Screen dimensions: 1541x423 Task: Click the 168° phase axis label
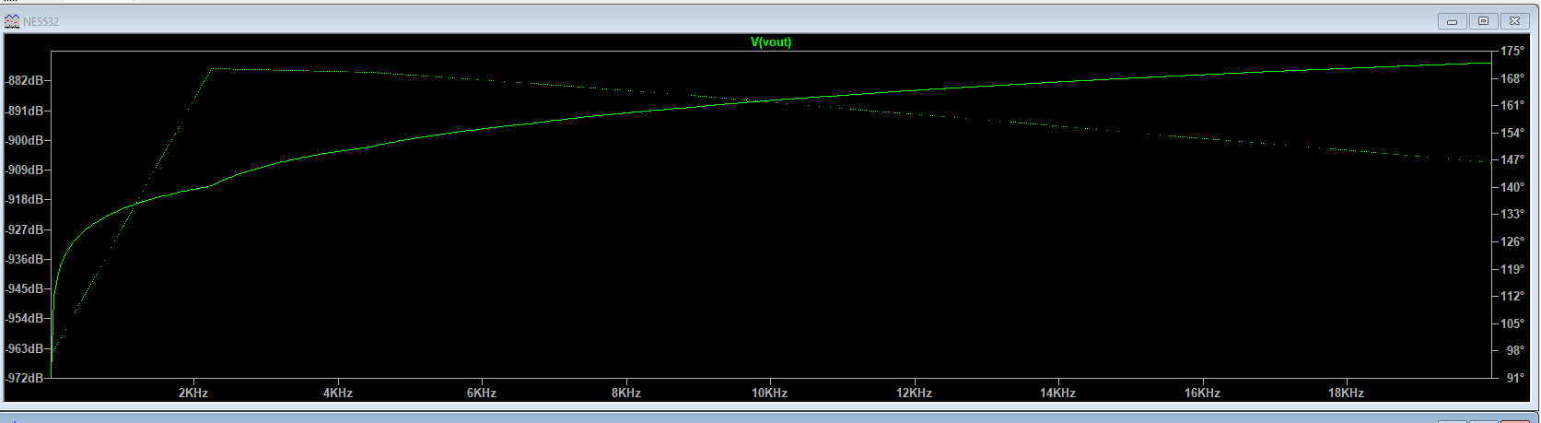click(1512, 79)
